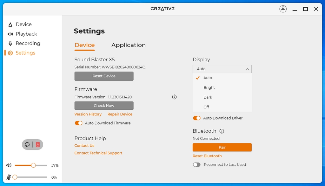Open the Settings sidebar section
The width and height of the screenshot is (325, 186).
22,53
